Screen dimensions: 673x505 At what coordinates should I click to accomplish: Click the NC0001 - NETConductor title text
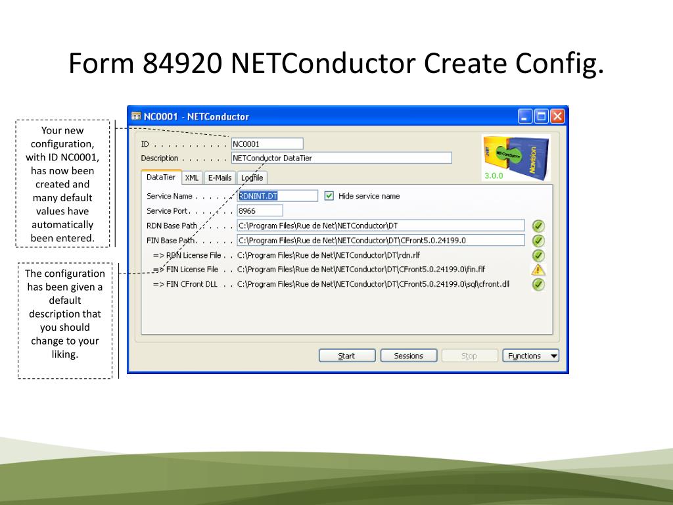pos(196,117)
